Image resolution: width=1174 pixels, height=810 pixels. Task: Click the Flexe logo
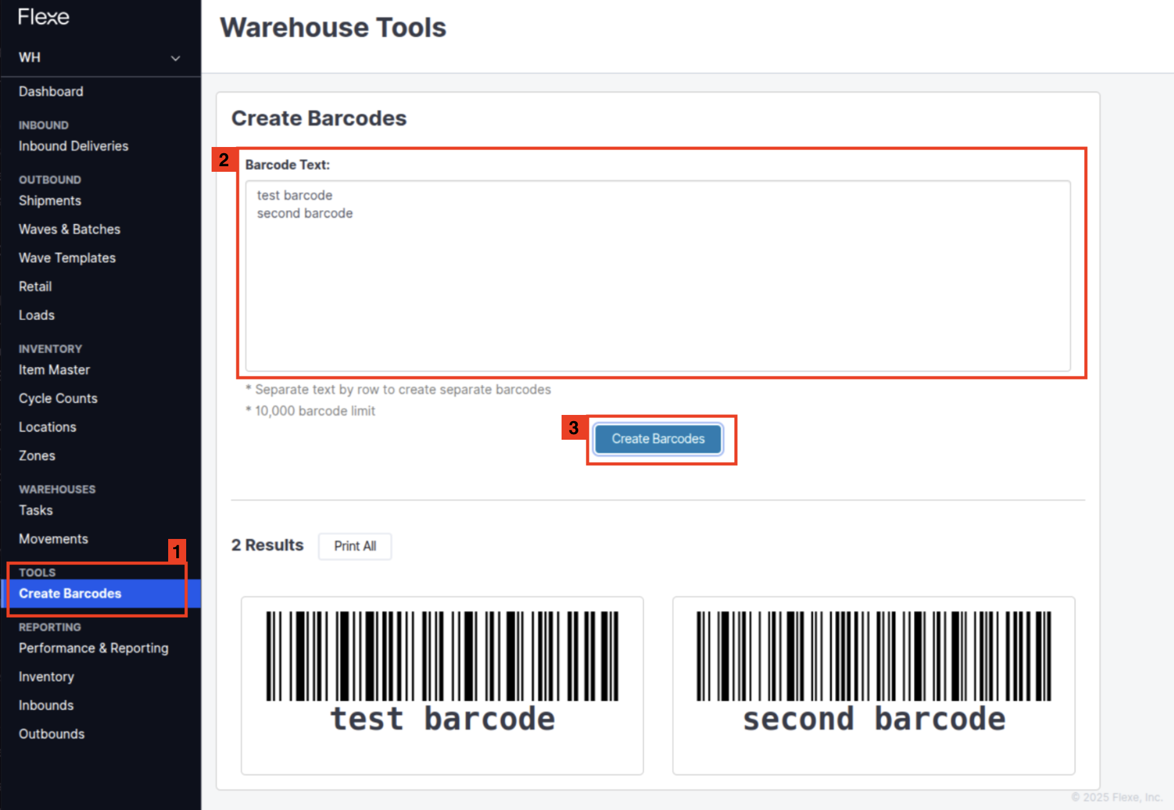(42, 17)
